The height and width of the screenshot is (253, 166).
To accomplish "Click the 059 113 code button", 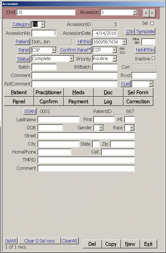I will coord(122,50).
